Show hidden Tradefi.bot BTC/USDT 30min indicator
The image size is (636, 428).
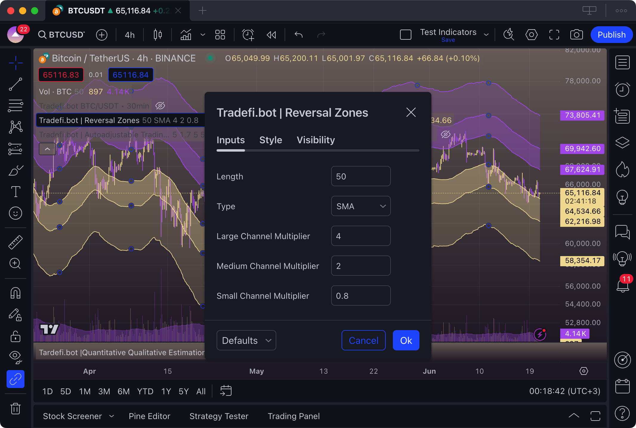(160, 106)
